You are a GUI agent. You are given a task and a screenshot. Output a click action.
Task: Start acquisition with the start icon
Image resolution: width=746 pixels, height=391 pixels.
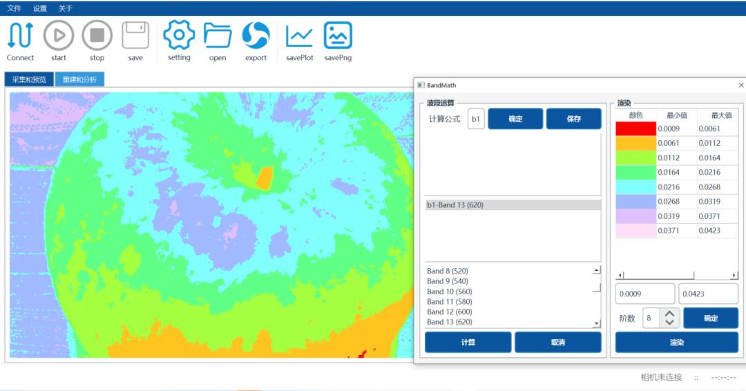pyautogui.click(x=59, y=36)
